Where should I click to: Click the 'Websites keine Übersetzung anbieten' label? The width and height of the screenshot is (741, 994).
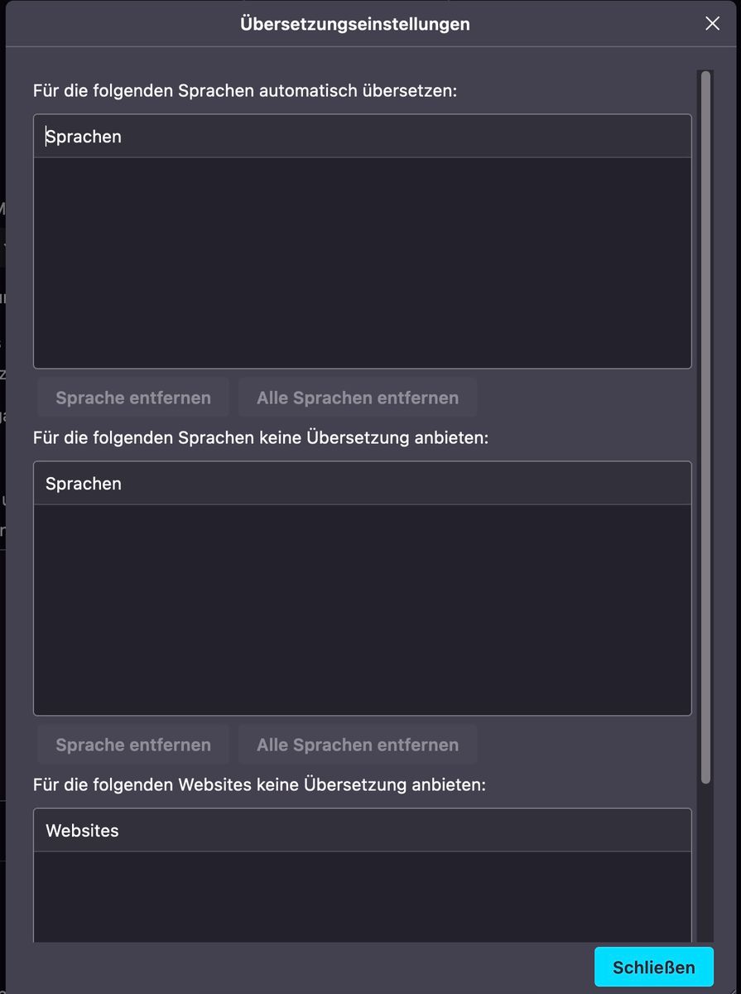[x=259, y=784]
